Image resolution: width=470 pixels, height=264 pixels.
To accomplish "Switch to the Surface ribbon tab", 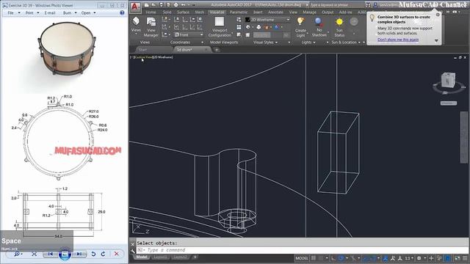I will point(183,12).
